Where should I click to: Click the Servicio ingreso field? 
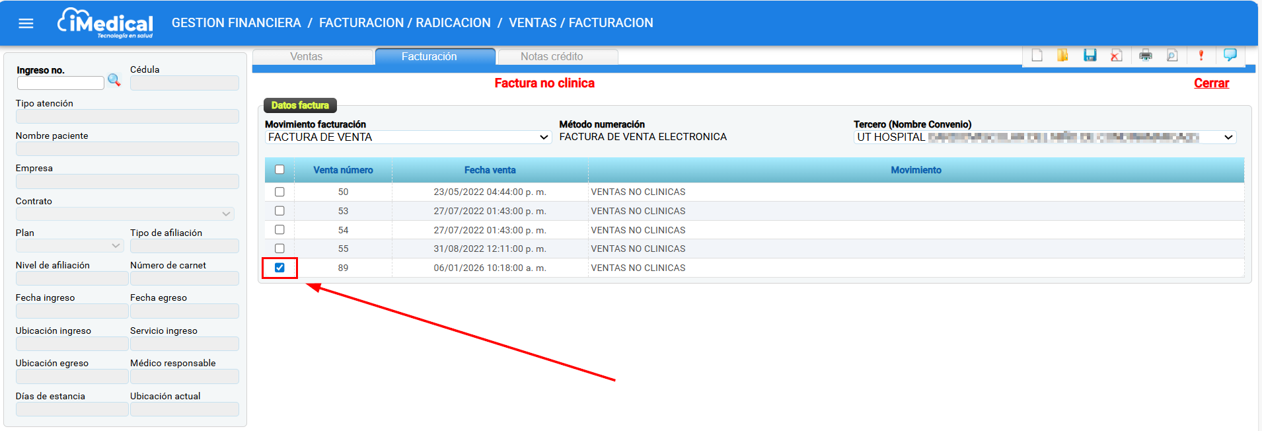[x=184, y=344]
